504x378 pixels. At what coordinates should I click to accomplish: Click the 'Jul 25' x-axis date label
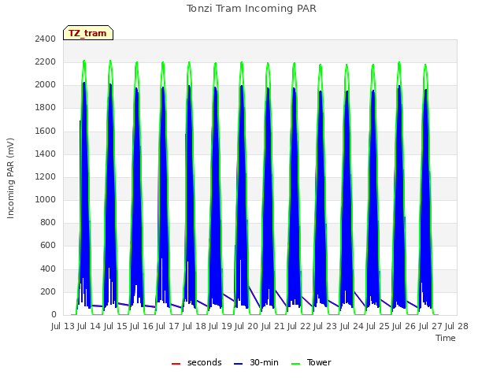pos(378,327)
